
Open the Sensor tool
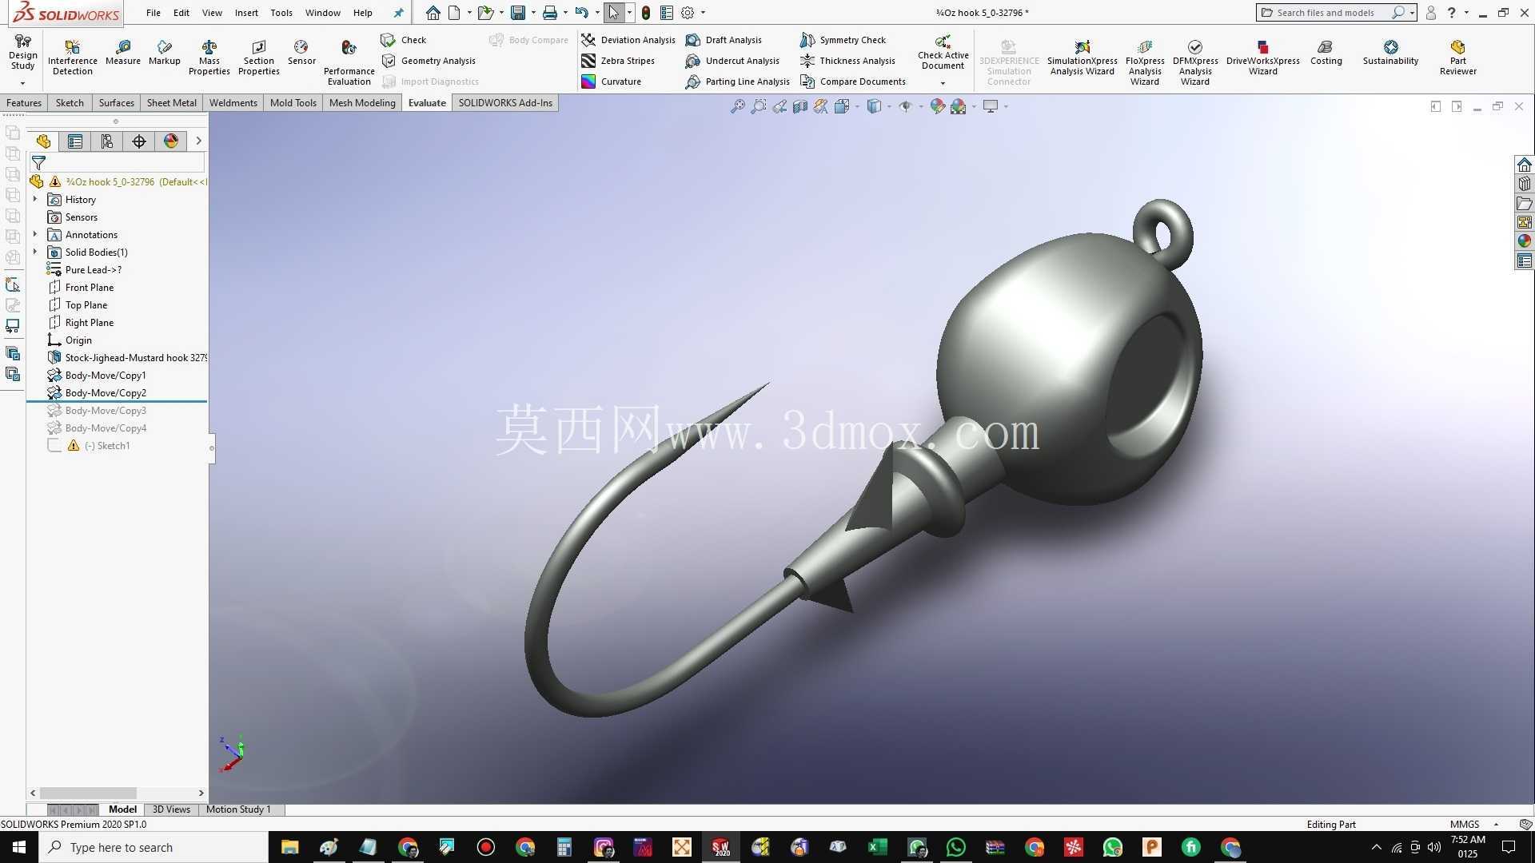[x=301, y=53]
